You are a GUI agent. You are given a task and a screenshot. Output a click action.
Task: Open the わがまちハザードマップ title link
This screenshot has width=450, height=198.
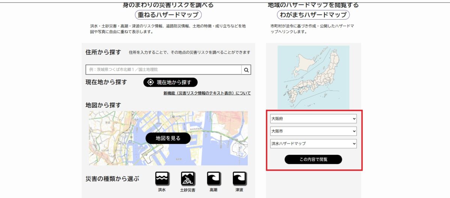(313, 15)
